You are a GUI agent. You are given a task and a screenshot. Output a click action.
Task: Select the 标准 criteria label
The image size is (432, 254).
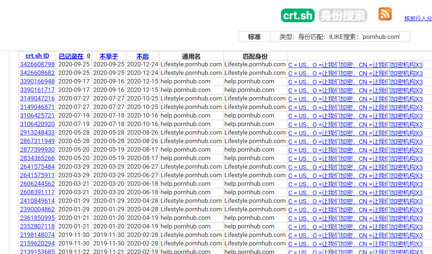coord(254,37)
